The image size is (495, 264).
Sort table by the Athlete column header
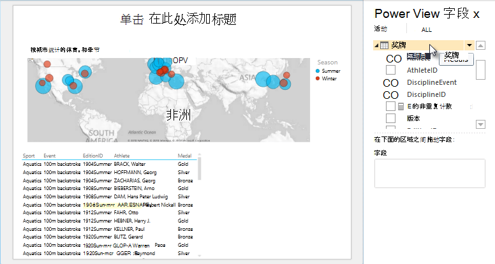click(122, 156)
